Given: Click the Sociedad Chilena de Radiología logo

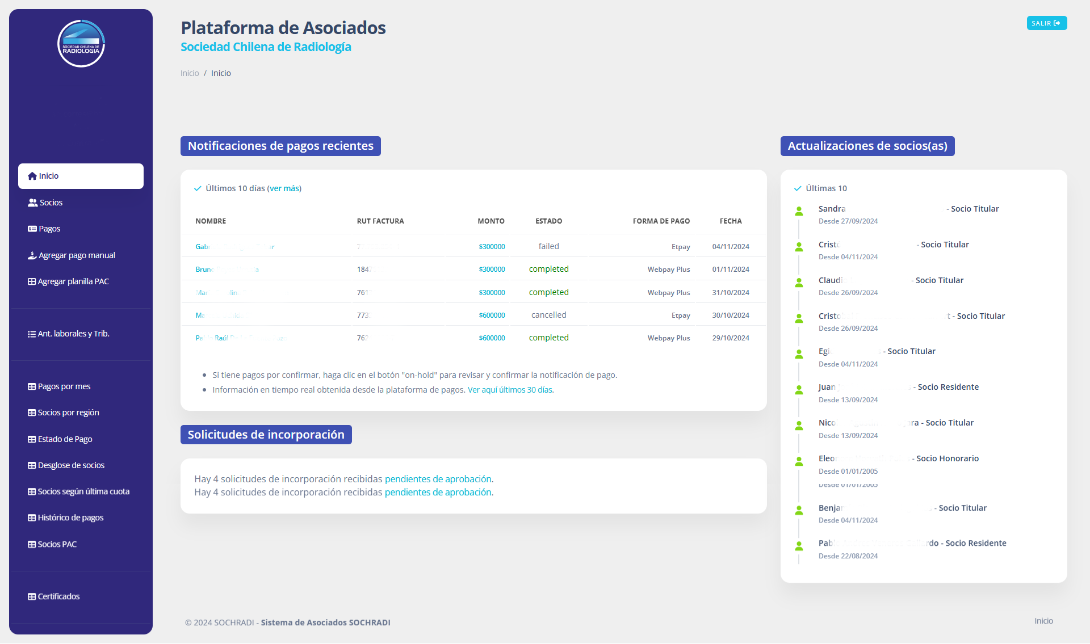Looking at the screenshot, I should pos(81,44).
